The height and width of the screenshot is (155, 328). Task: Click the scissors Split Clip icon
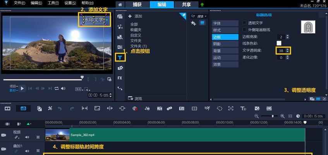click(102, 79)
